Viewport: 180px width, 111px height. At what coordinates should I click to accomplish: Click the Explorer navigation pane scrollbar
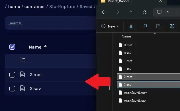(x=110, y=88)
